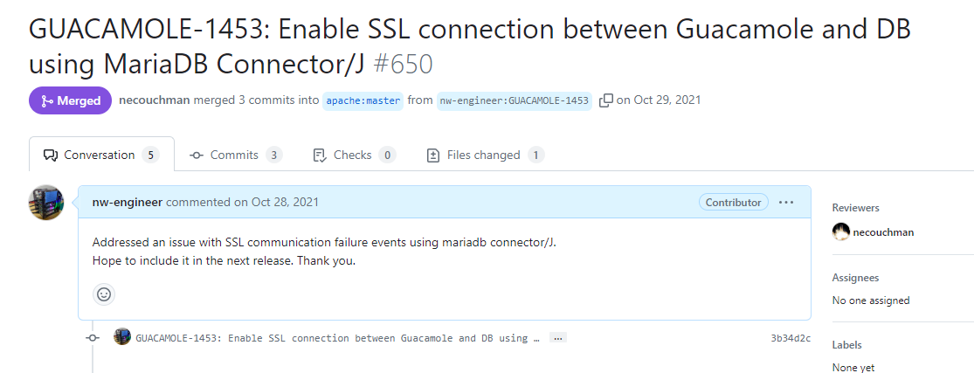The height and width of the screenshot is (373, 974).
Task: Open the Checks tab
Action: (353, 155)
